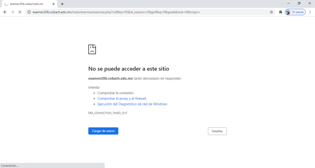Open 'Ejecución del Diagnóstico de red de Windows' link
This screenshot has height=168, width=315.
click(x=132, y=104)
